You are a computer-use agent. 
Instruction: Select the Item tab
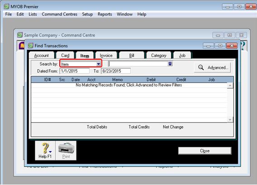[x=85, y=56]
